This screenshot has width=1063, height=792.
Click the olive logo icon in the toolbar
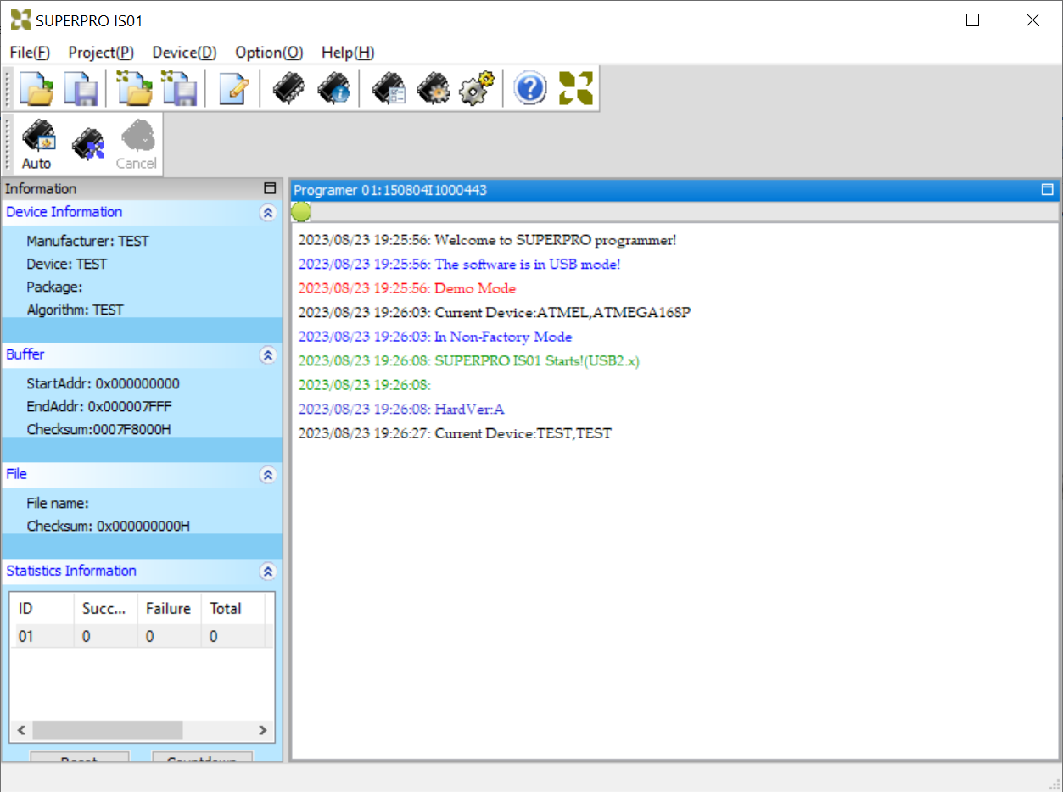(576, 88)
